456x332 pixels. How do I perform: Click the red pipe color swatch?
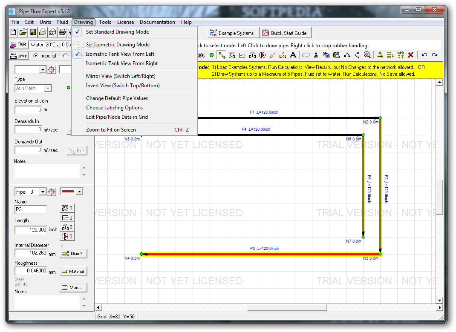click(x=68, y=192)
